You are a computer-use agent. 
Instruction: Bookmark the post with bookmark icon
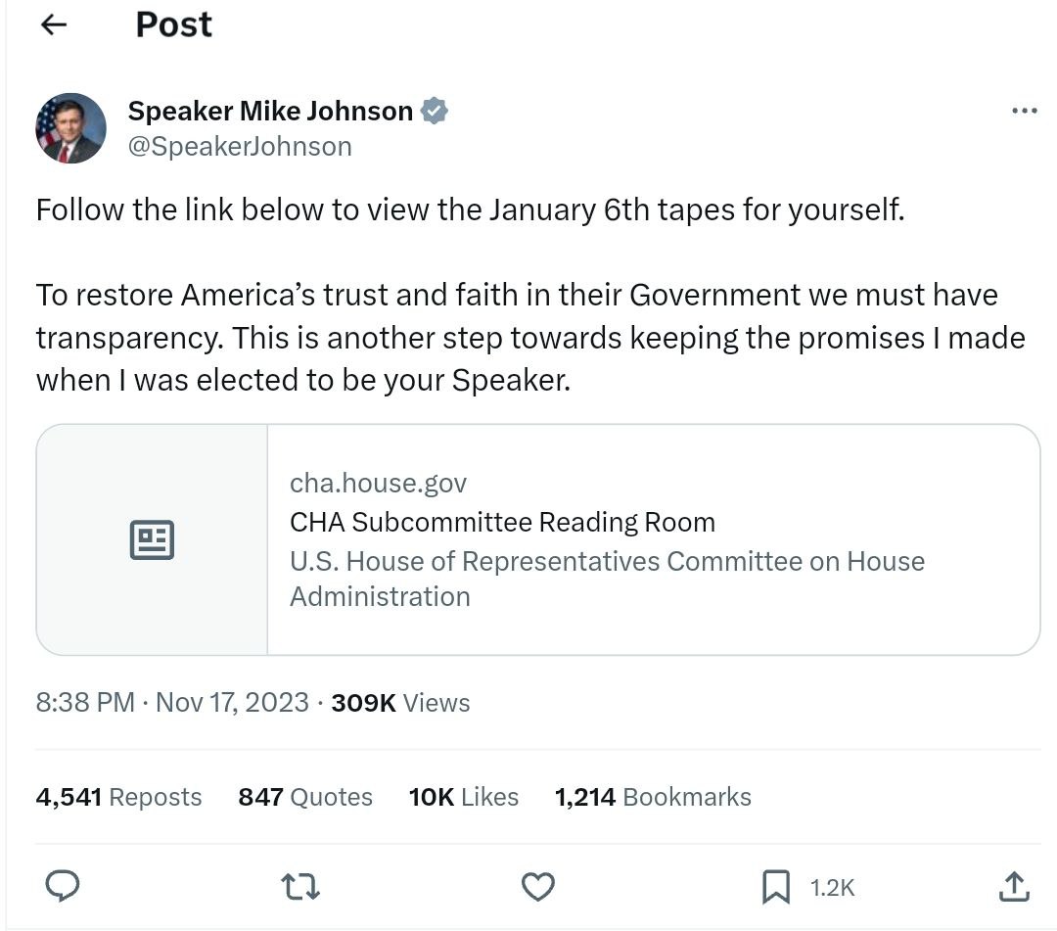pyautogui.click(x=776, y=887)
